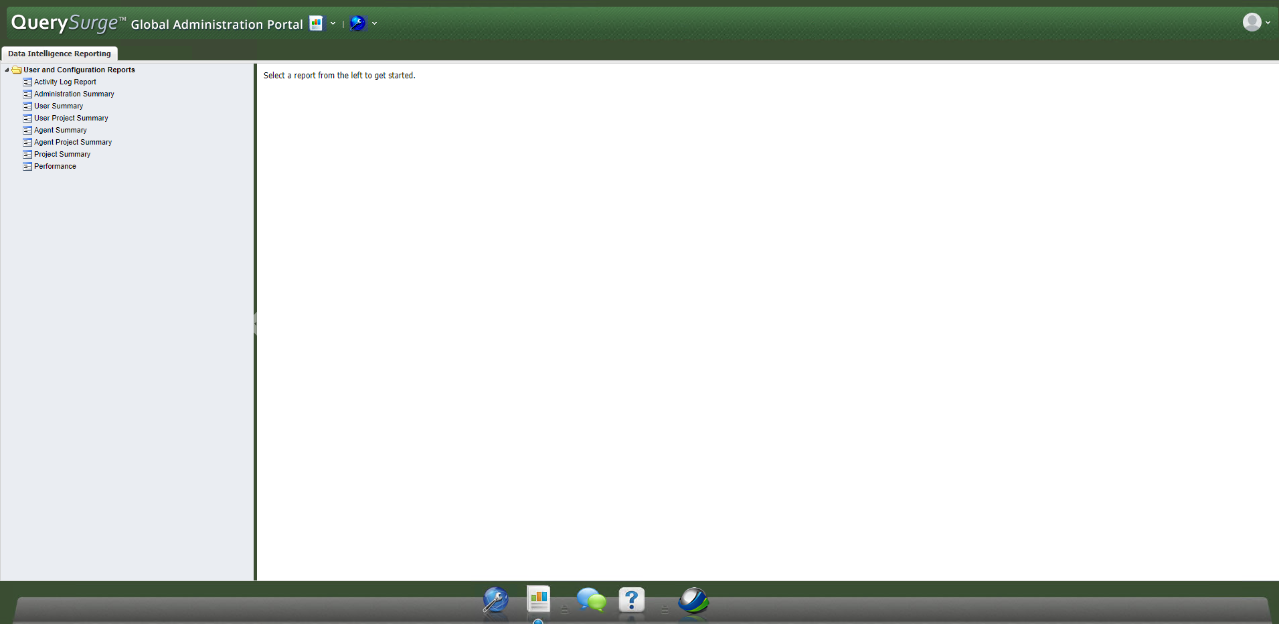Open the User Project Summary report
This screenshot has width=1279, height=624.
[71, 118]
